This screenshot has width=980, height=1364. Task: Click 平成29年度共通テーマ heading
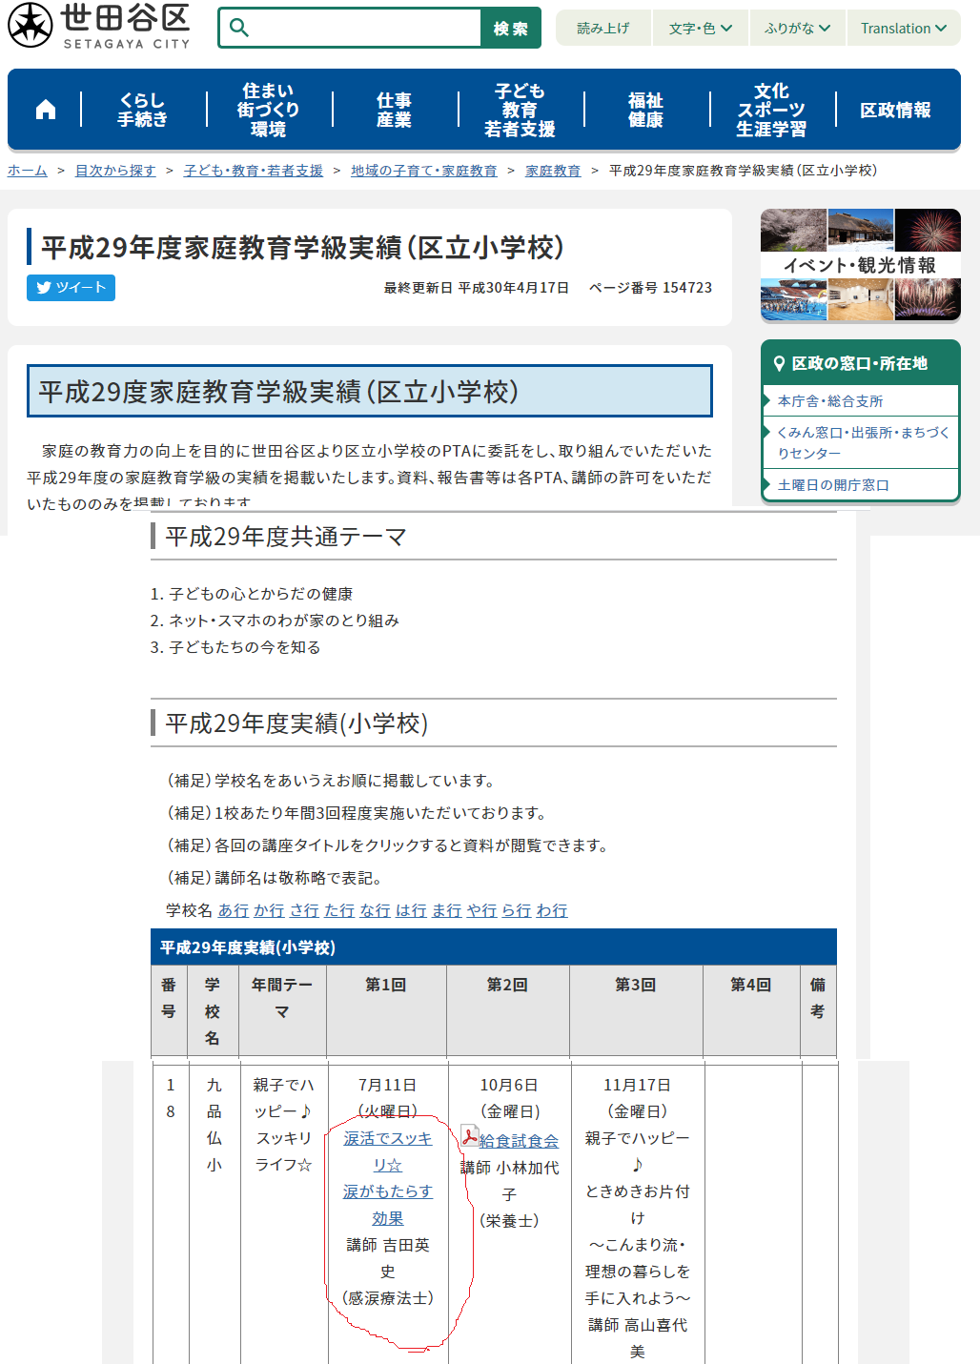coord(286,537)
